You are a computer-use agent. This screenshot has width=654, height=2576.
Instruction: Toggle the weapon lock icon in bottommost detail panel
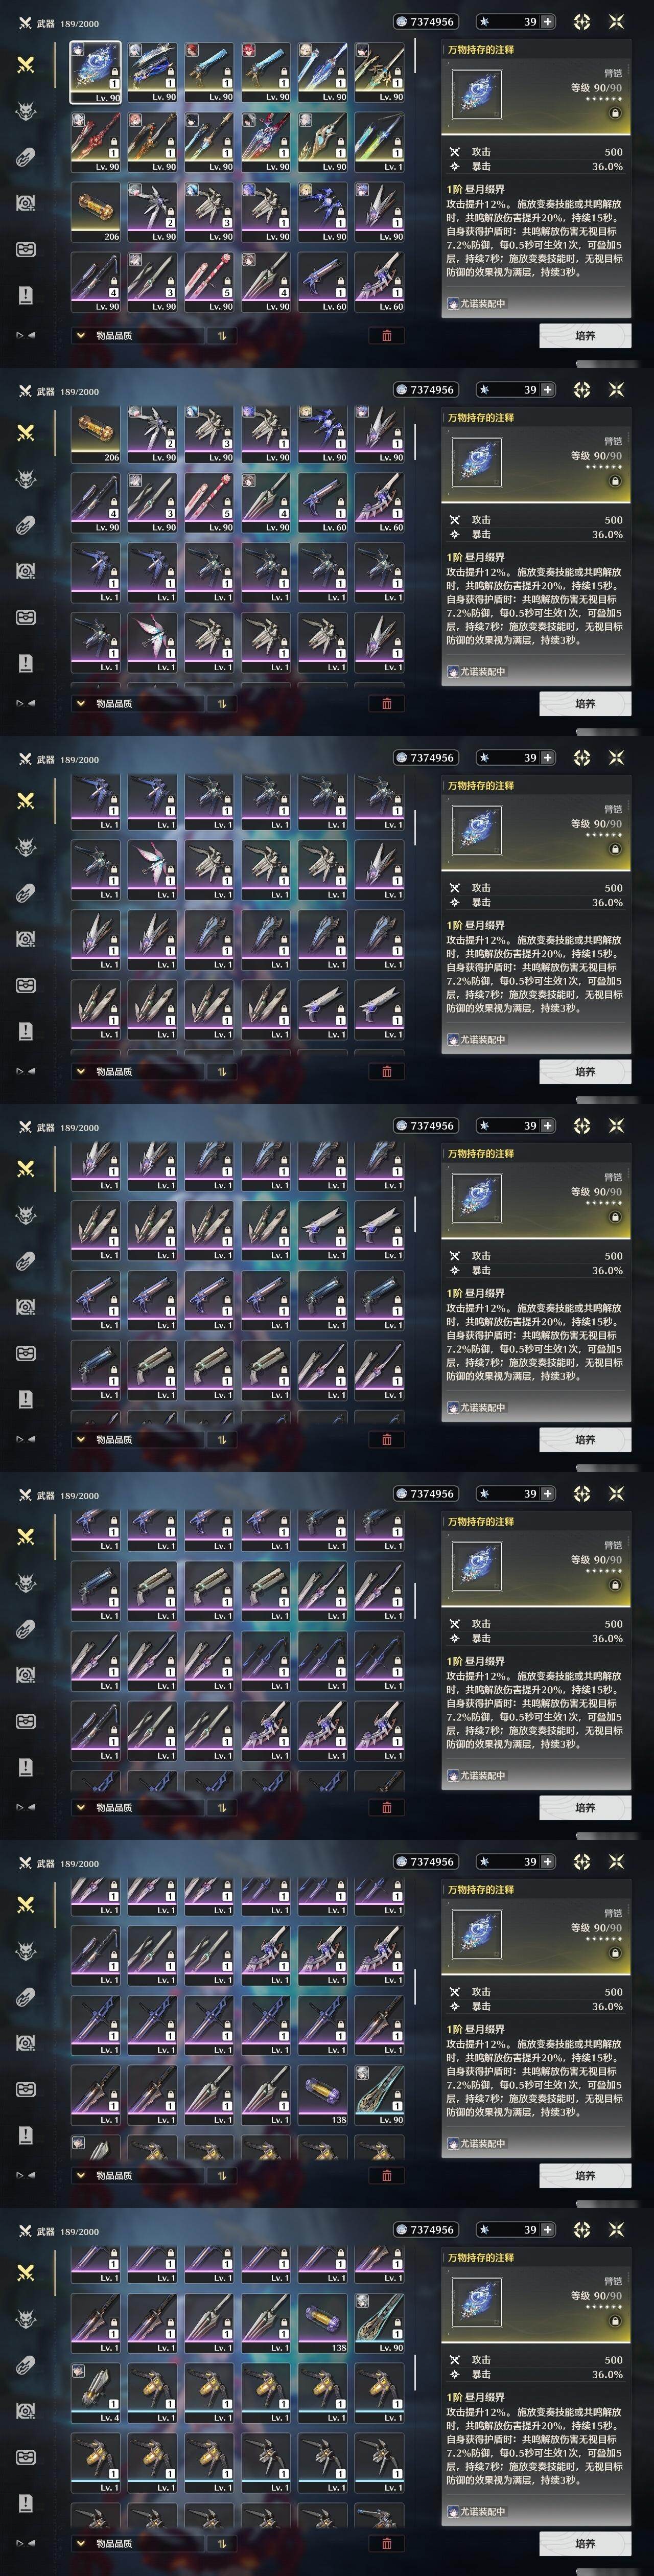[615, 2321]
